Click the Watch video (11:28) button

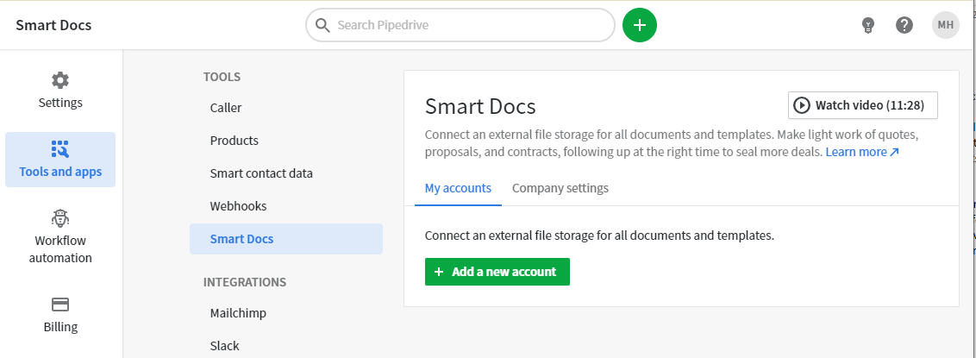pos(863,105)
